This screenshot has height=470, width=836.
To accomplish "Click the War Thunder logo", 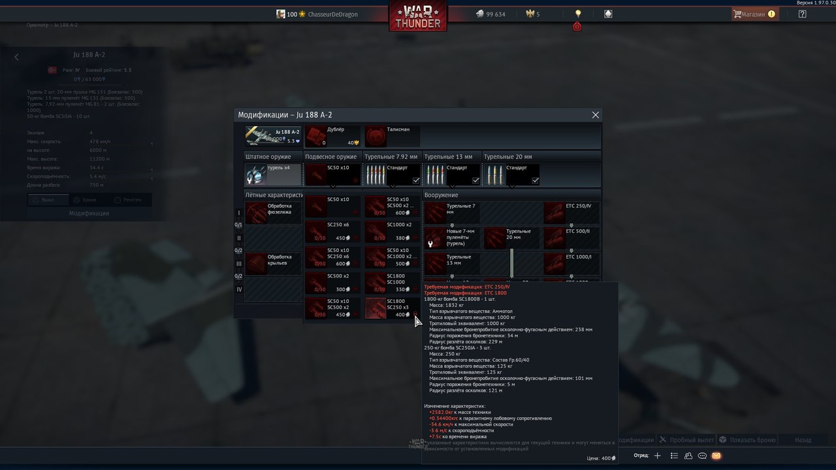I will pyautogui.click(x=418, y=16).
